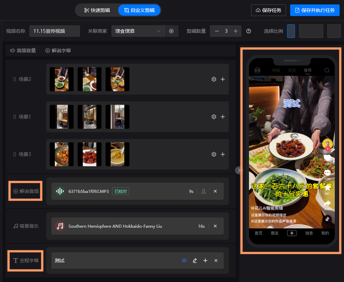The width and height of the screenshot is (344, 282).
Task: Click the 全程字幕 section label
Action: [26, 261]
